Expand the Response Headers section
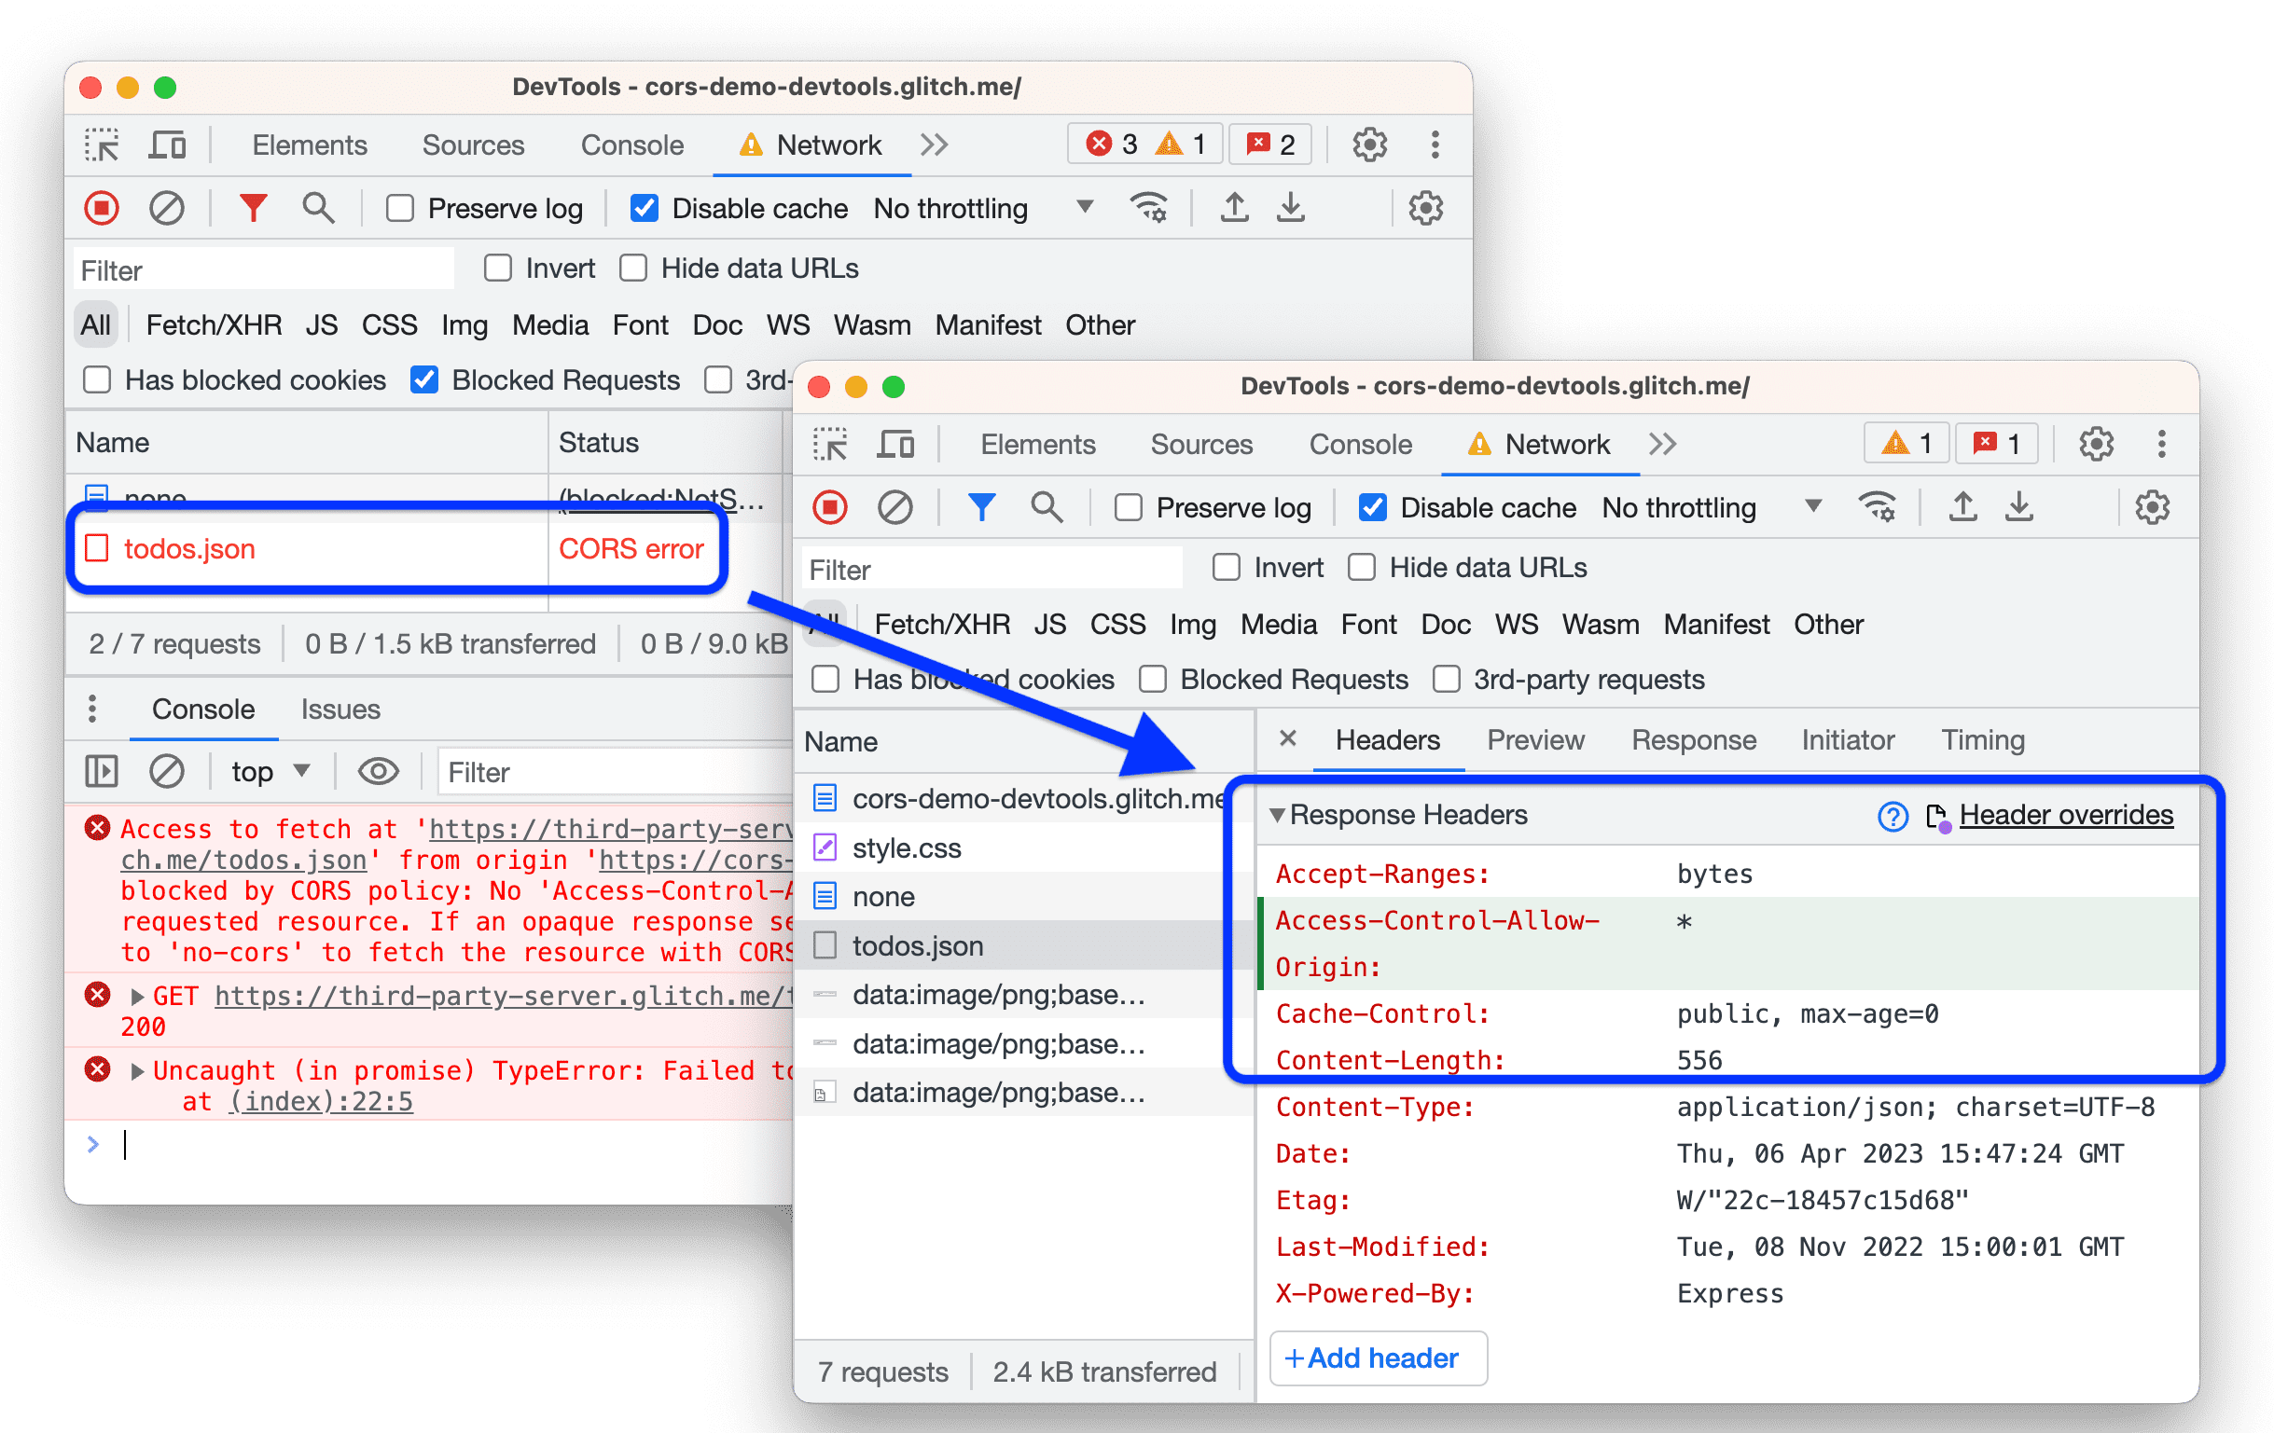The image size is (2274, 1433). pyautogui.click(x=1282, y=812)
